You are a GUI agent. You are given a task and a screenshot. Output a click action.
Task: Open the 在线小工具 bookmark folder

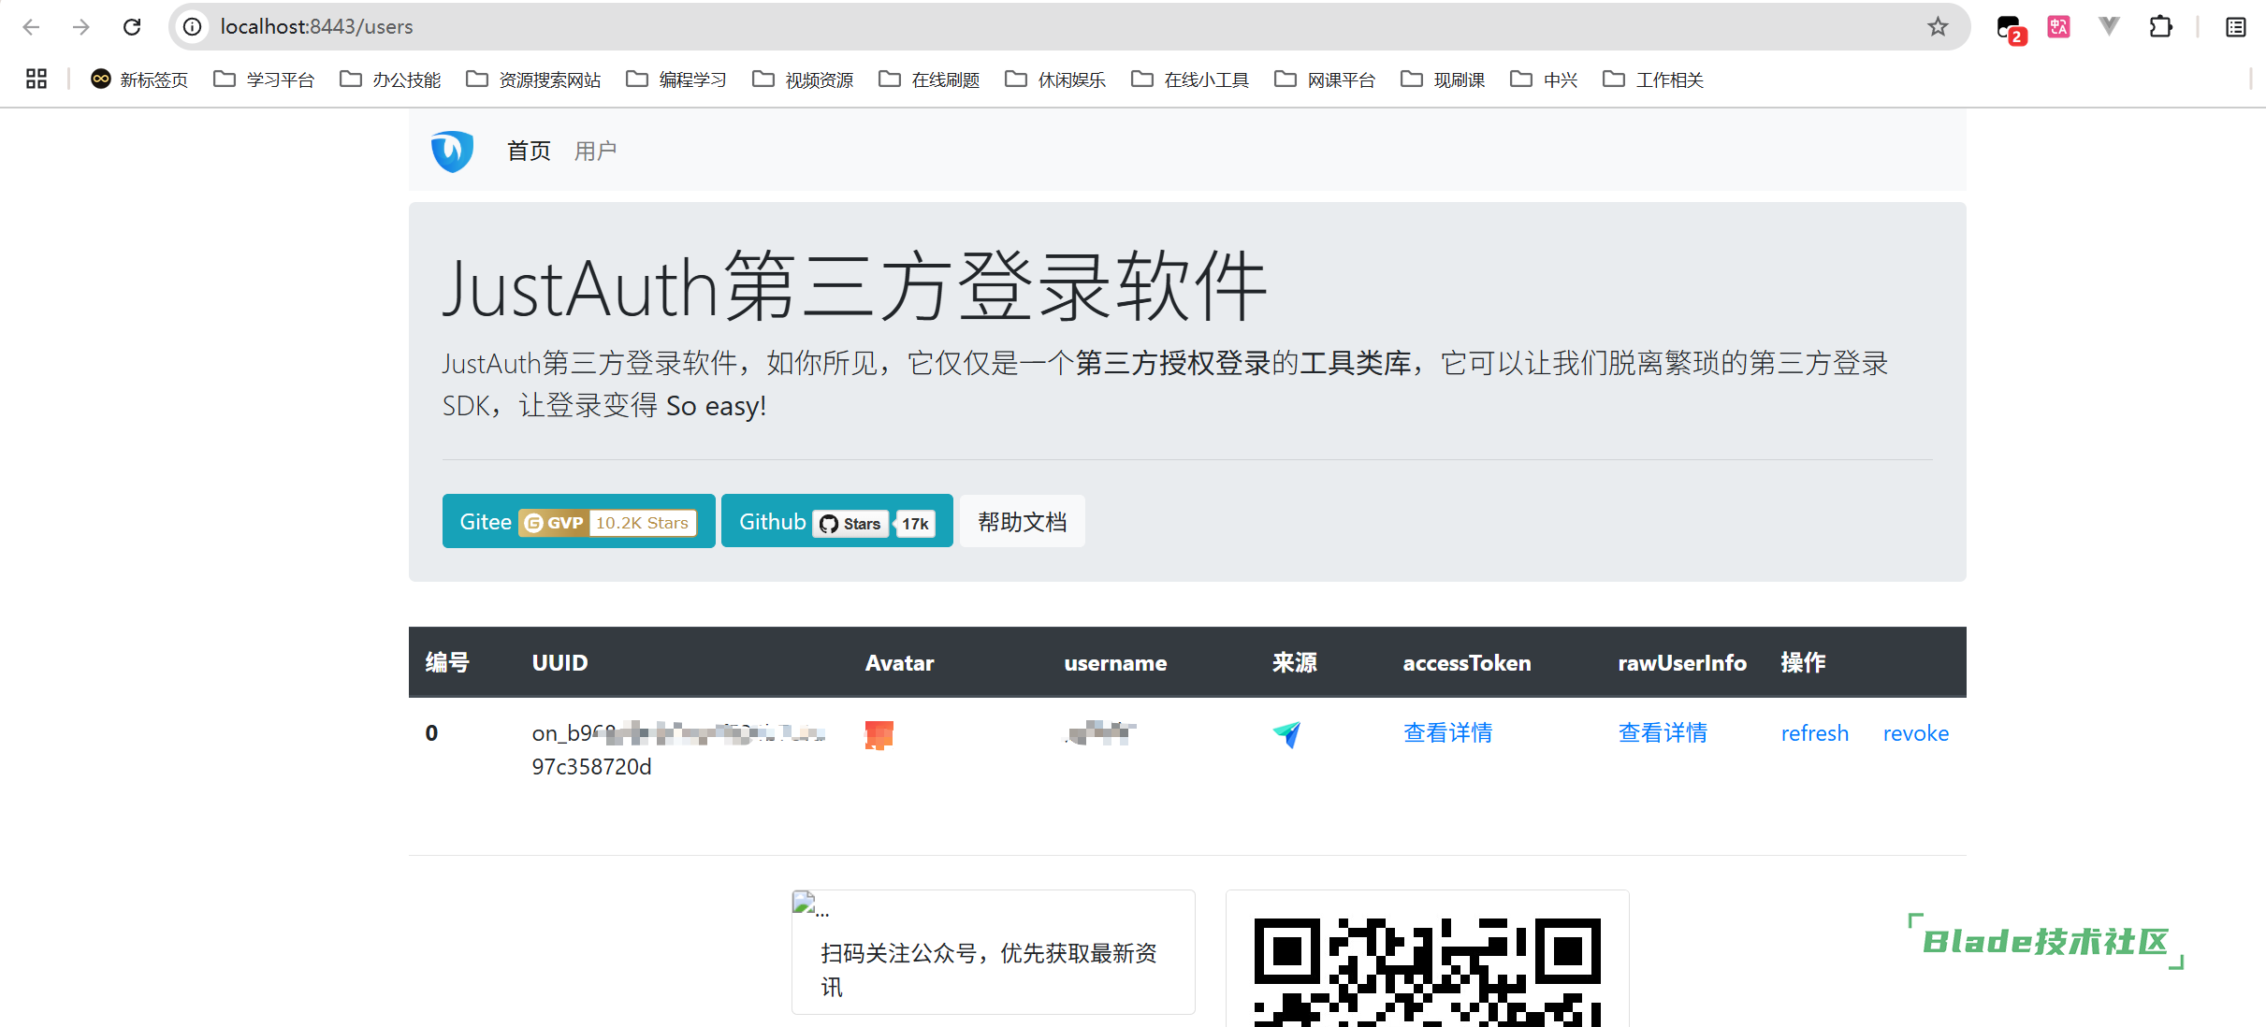click(1190, 80)
